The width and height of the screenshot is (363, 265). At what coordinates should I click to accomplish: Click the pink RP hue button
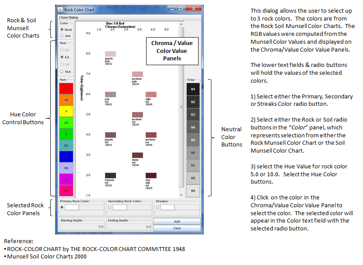[66, 191]
